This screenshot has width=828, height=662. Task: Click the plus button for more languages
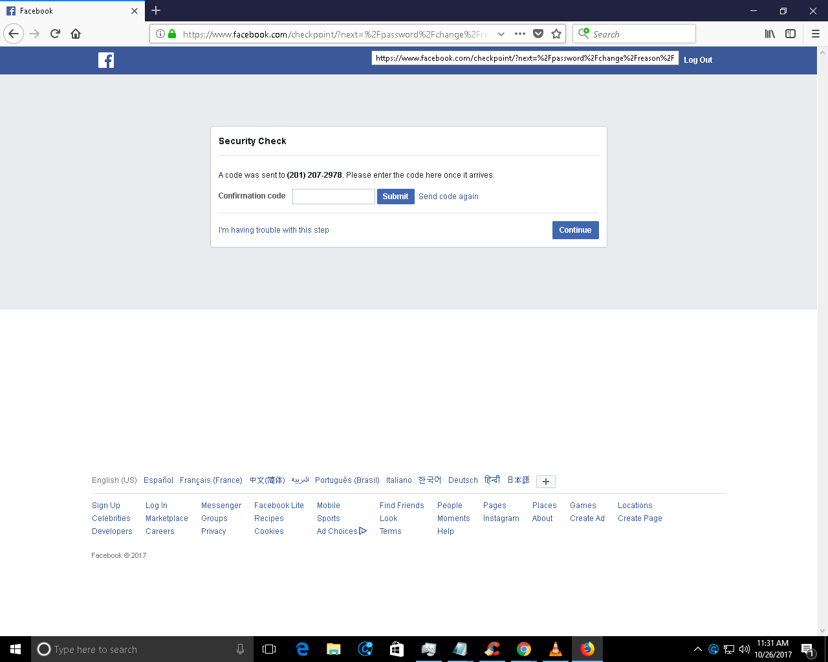[546, 482]
